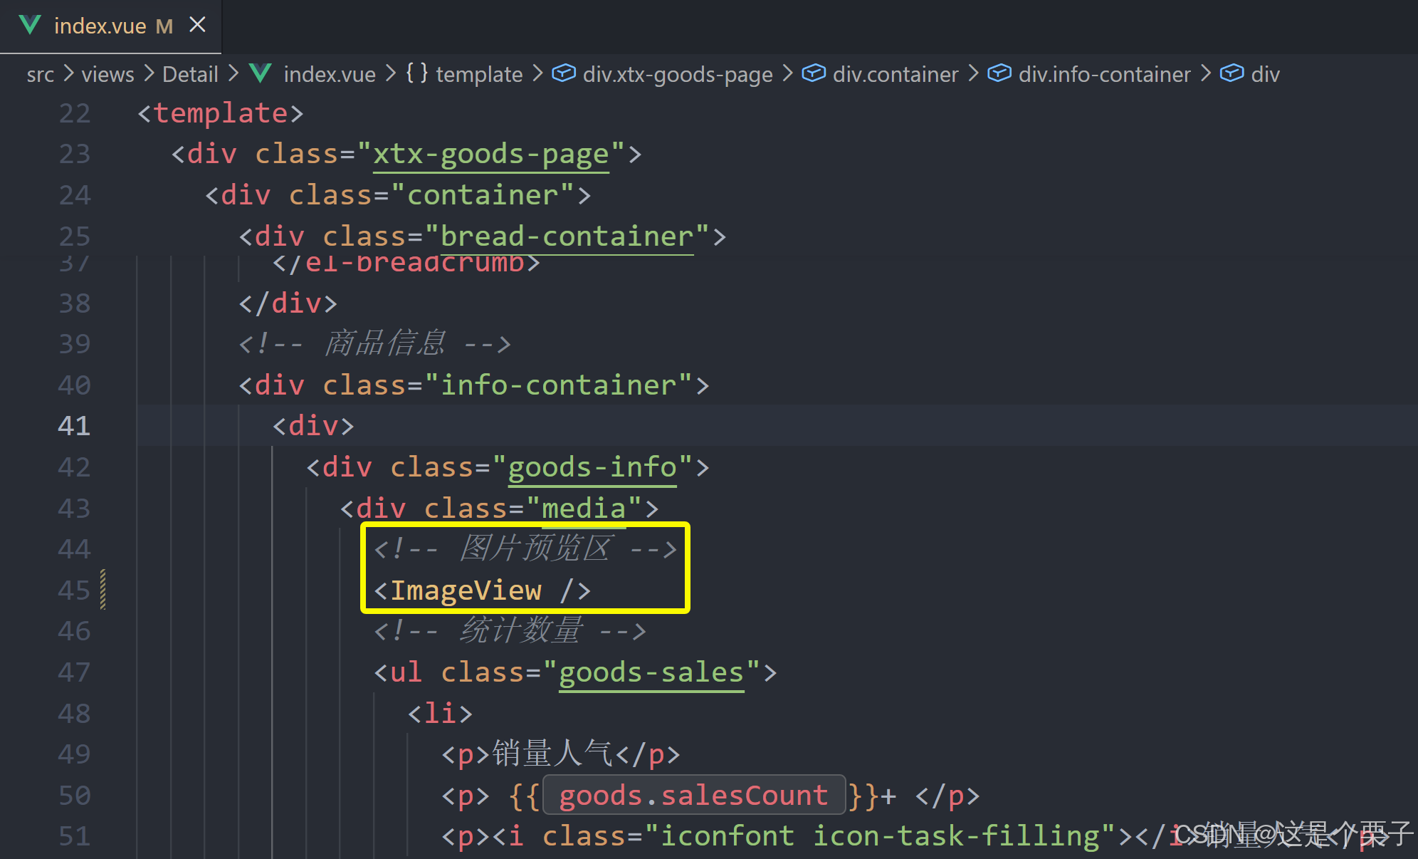
Task: Click the div.info-container breadcrumb label
Action: 1104,74
